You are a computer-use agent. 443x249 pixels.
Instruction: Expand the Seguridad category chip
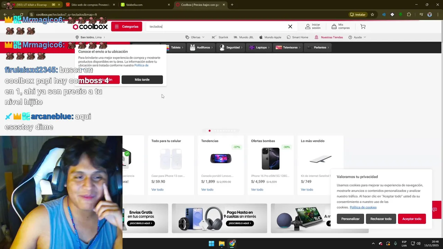click(230, 47)
